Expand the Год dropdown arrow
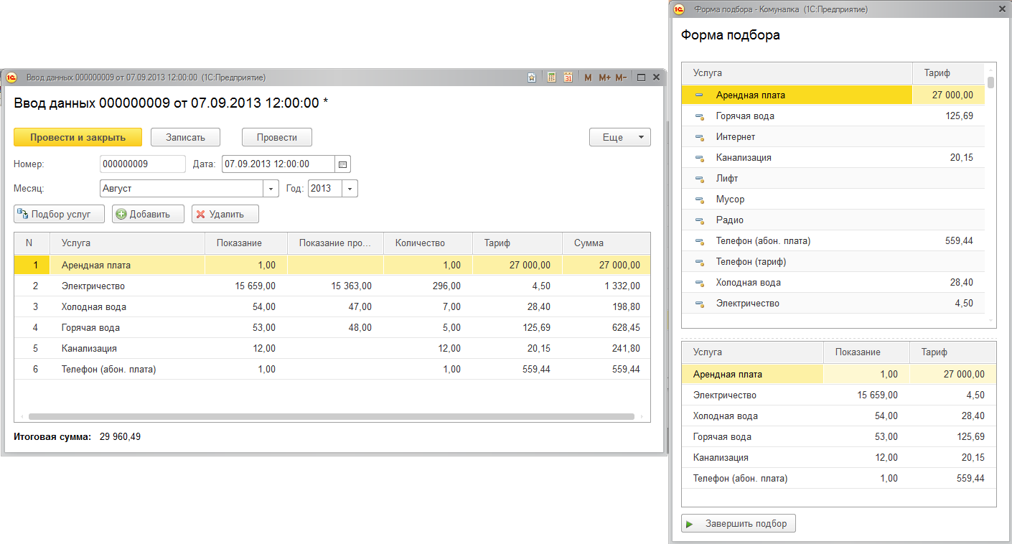Viewport: 1012px width, 544px height. click(x=350, y=189)
